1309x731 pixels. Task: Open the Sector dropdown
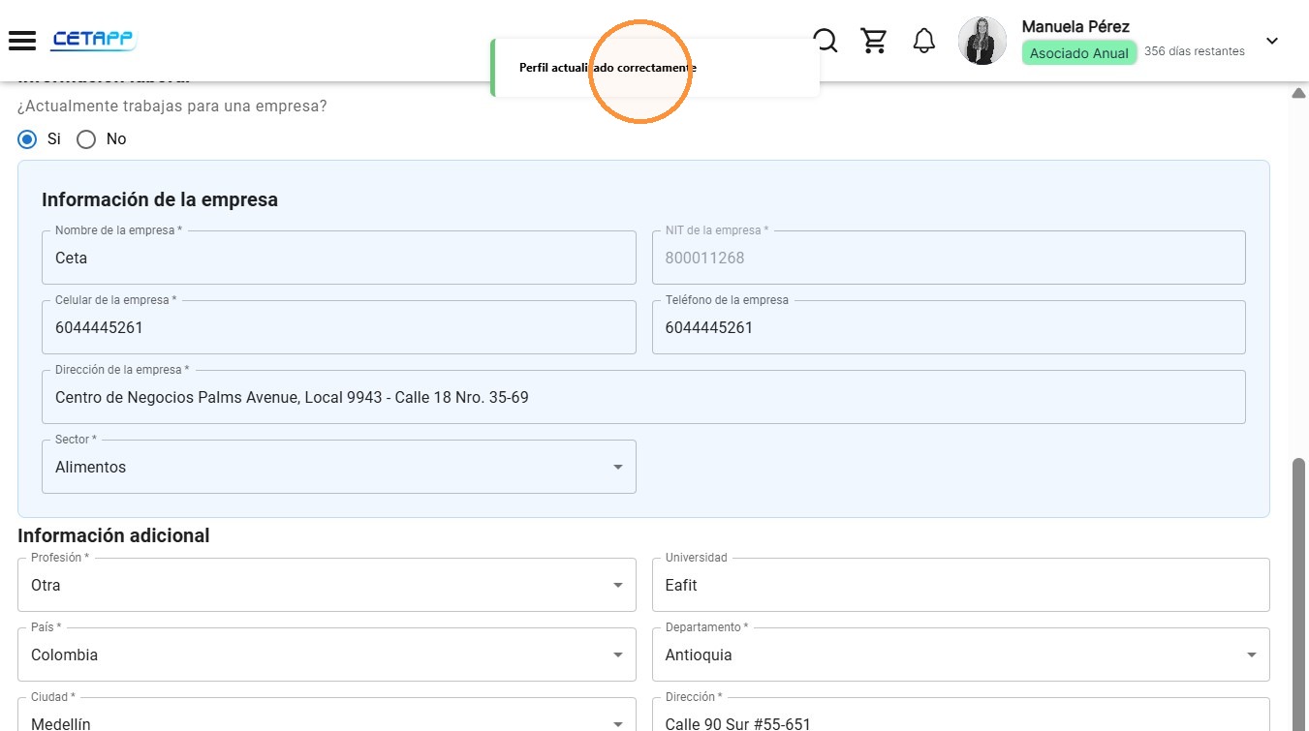click(x=339, y=467)
